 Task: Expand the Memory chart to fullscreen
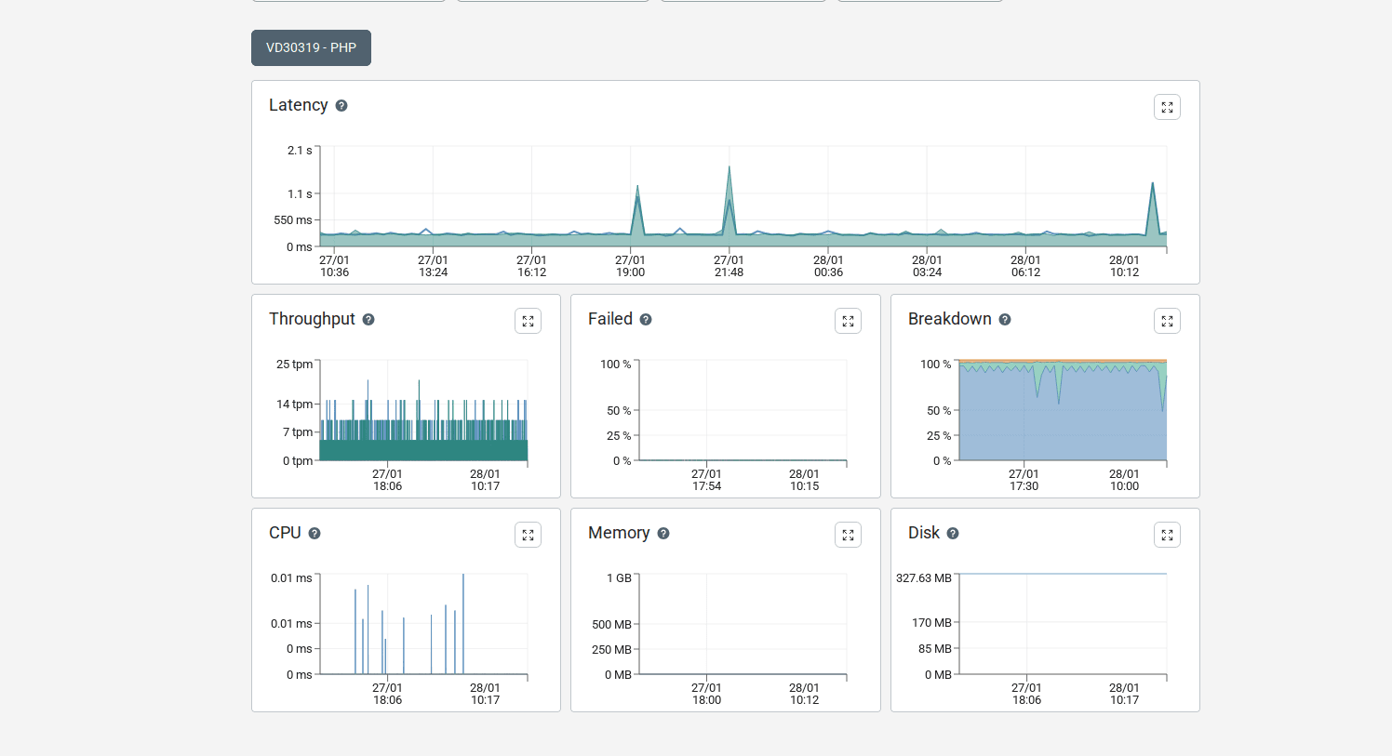848,535
